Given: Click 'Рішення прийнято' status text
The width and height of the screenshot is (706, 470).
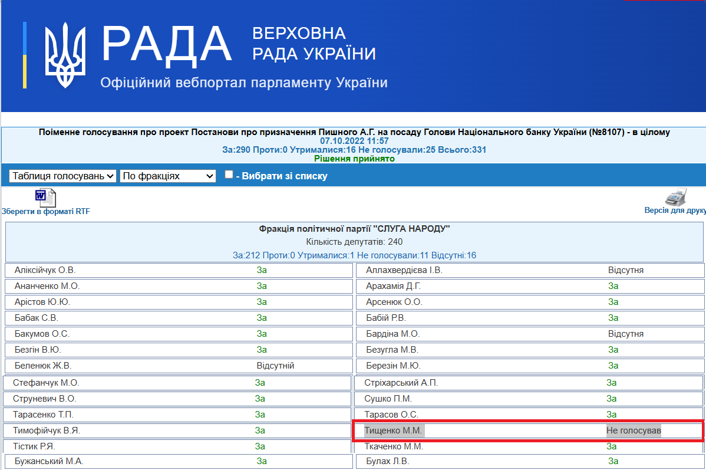Looking at the screenshot, I should coord(354,159).
